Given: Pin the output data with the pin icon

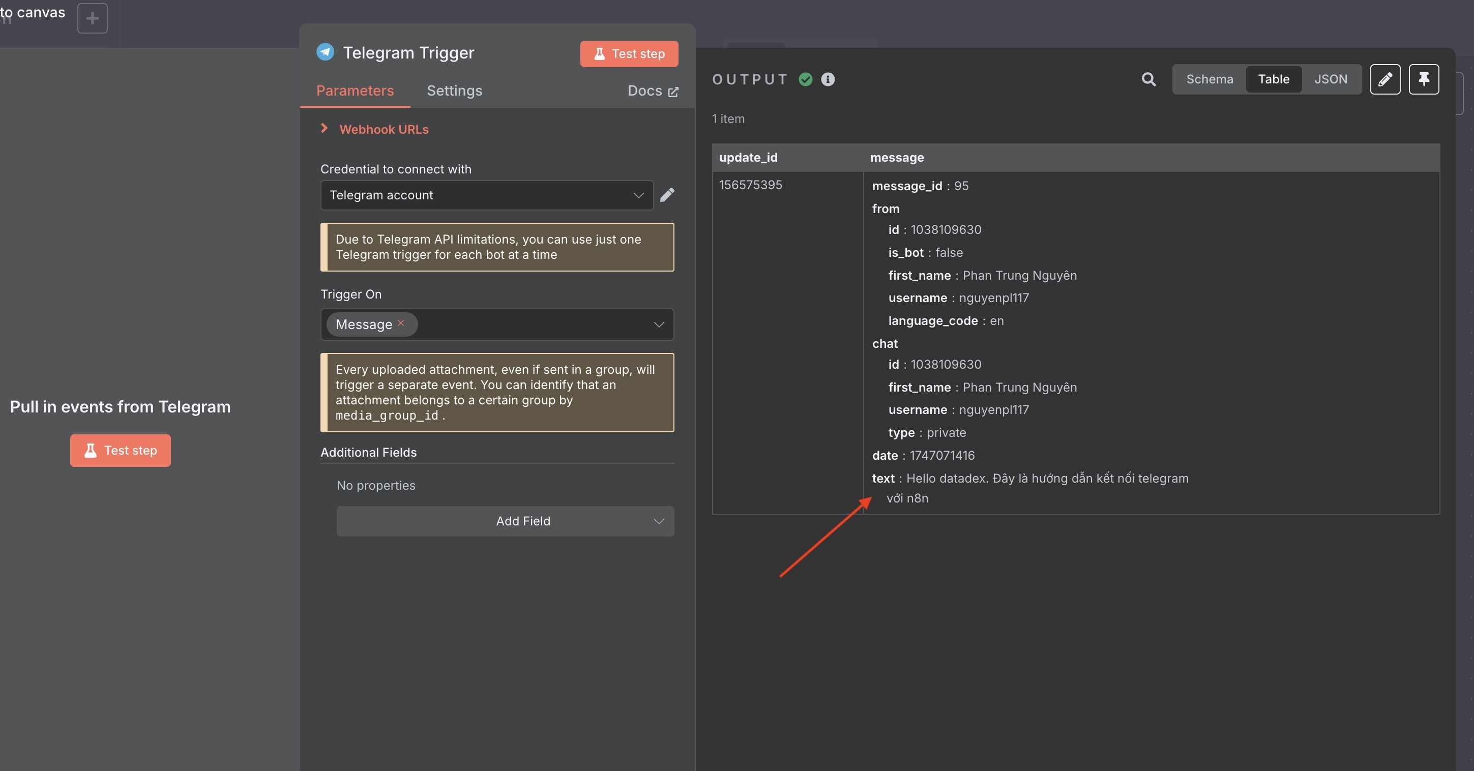Looking at the screenshot, I should point(1424,79).
